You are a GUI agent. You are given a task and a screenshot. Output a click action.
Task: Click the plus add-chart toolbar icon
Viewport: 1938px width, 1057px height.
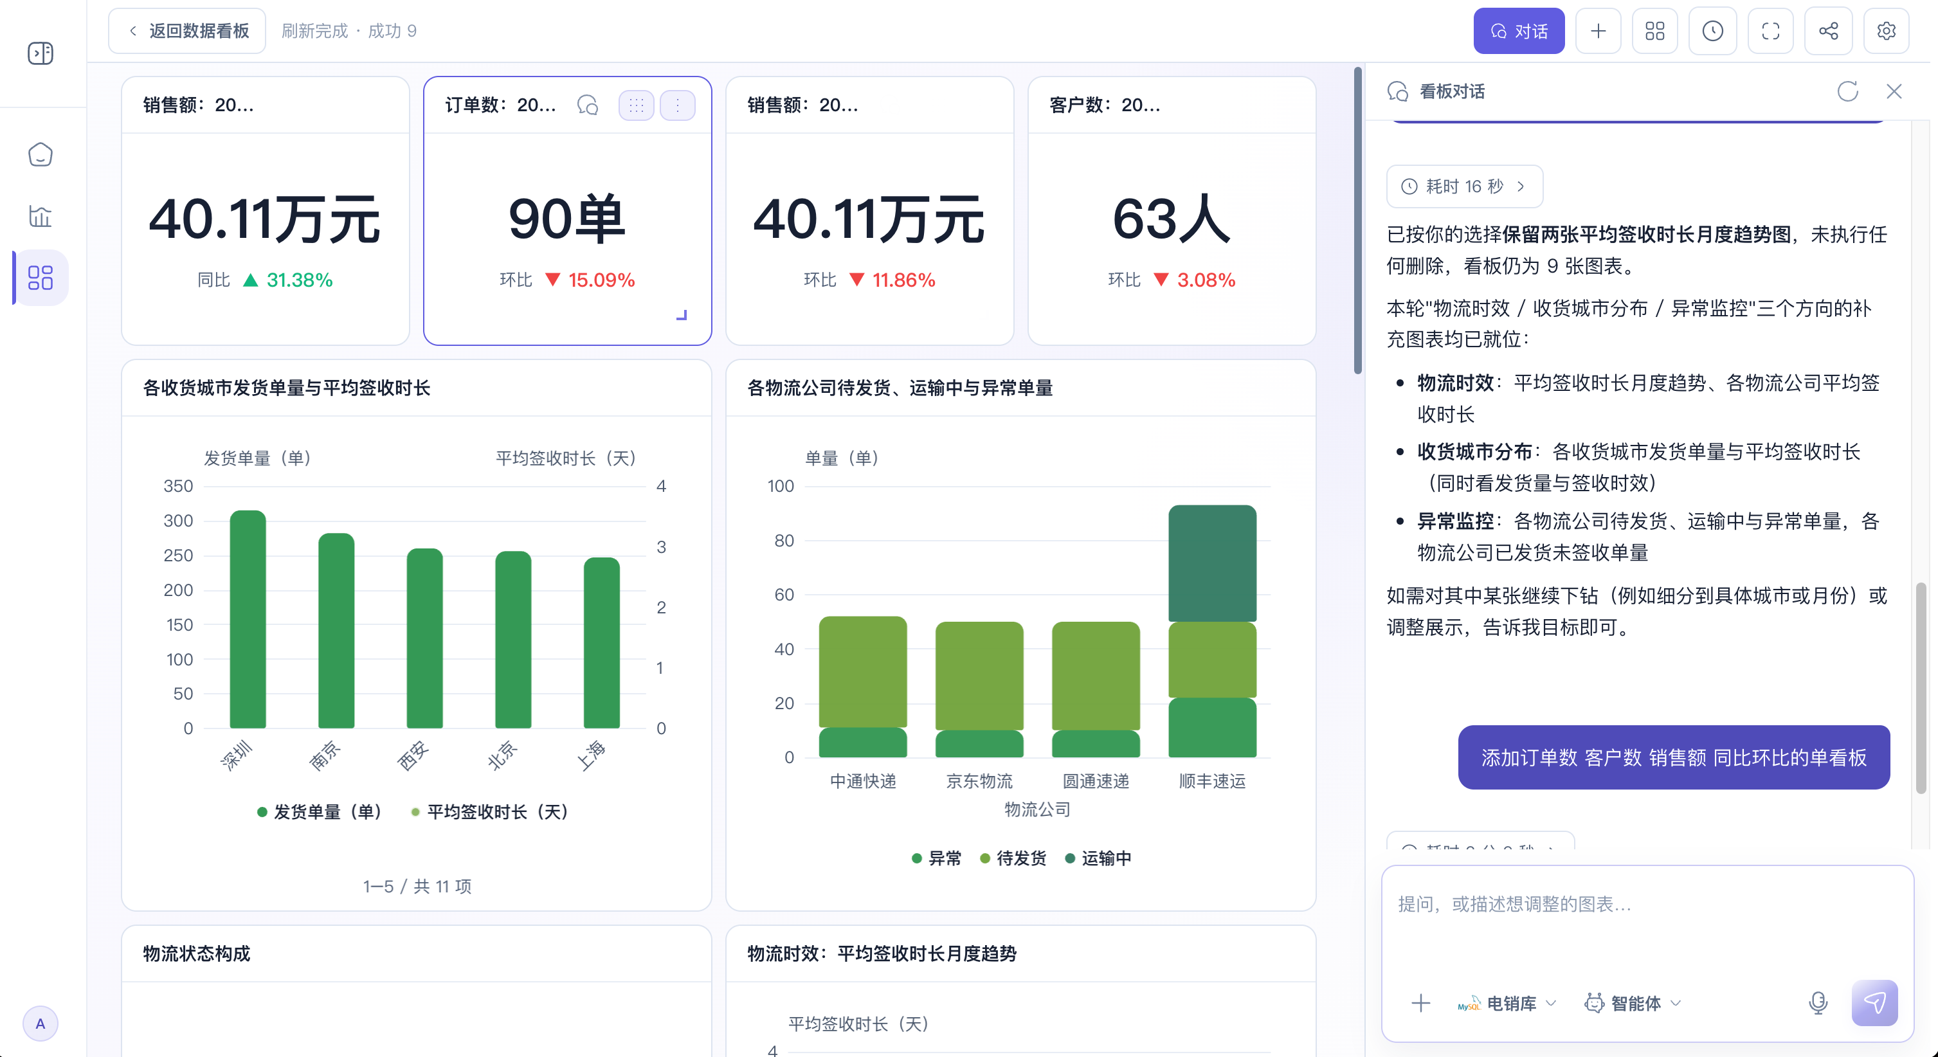pos(1598,31)
